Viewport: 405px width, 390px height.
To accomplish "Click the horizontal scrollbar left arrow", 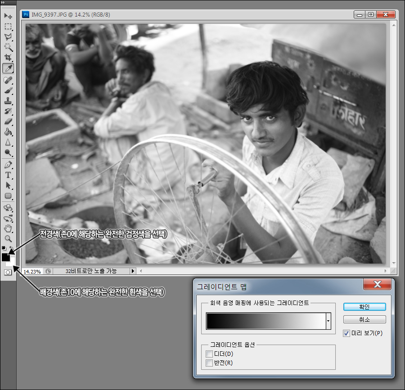I will click(141, 271).
